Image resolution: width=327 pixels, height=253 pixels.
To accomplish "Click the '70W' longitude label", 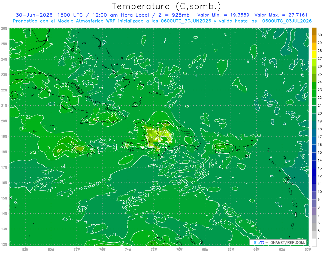I will click(179, 249).
